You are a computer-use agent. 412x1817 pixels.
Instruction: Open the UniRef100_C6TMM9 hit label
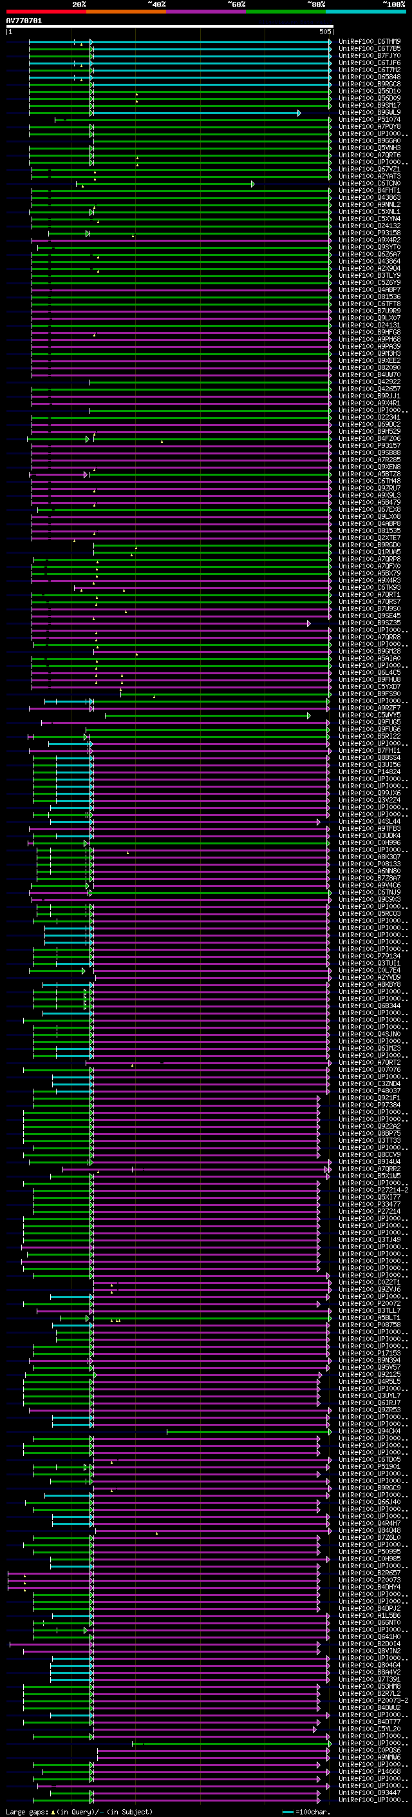coord(370,42)
